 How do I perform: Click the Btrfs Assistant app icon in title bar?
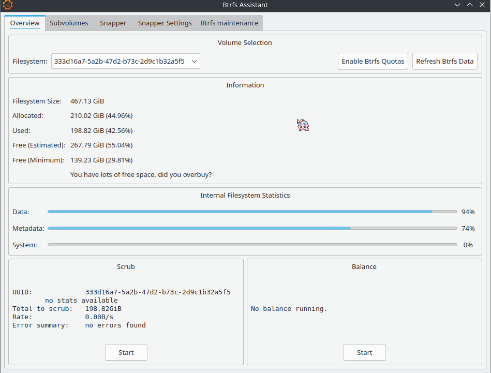pos(7,5)
